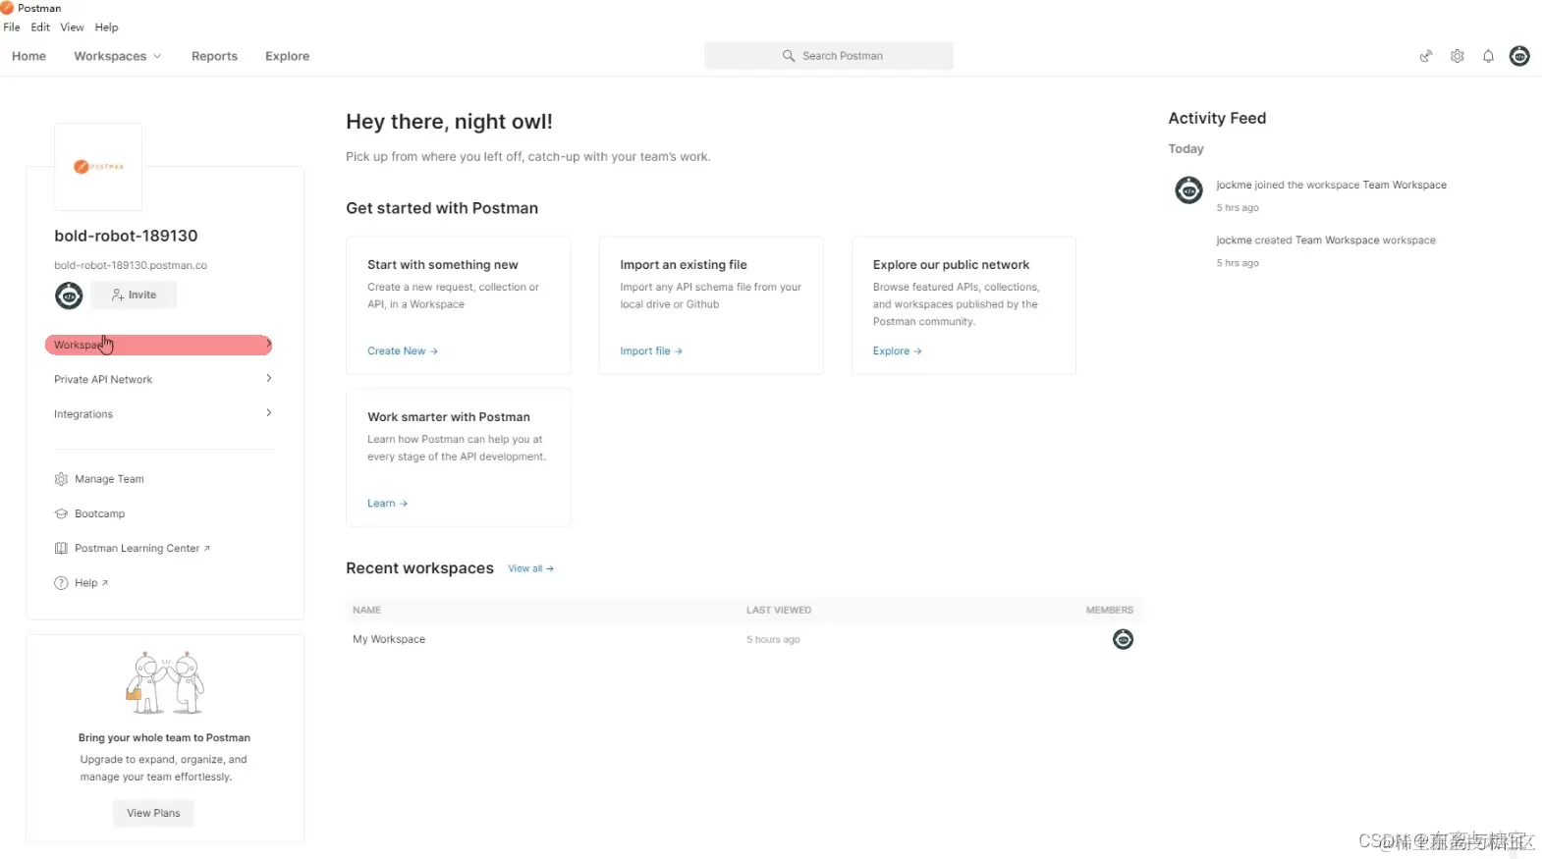
Task: Open the user avatar menu in header
Action: pos(1519,56)
